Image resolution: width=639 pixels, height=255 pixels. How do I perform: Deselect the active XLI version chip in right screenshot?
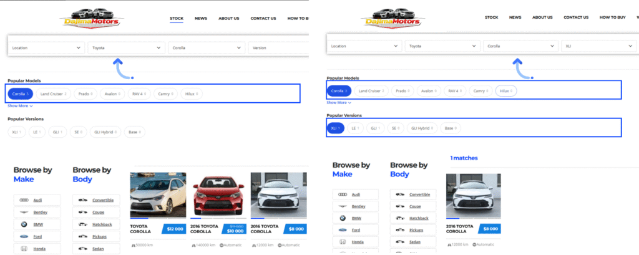(334, 128)
